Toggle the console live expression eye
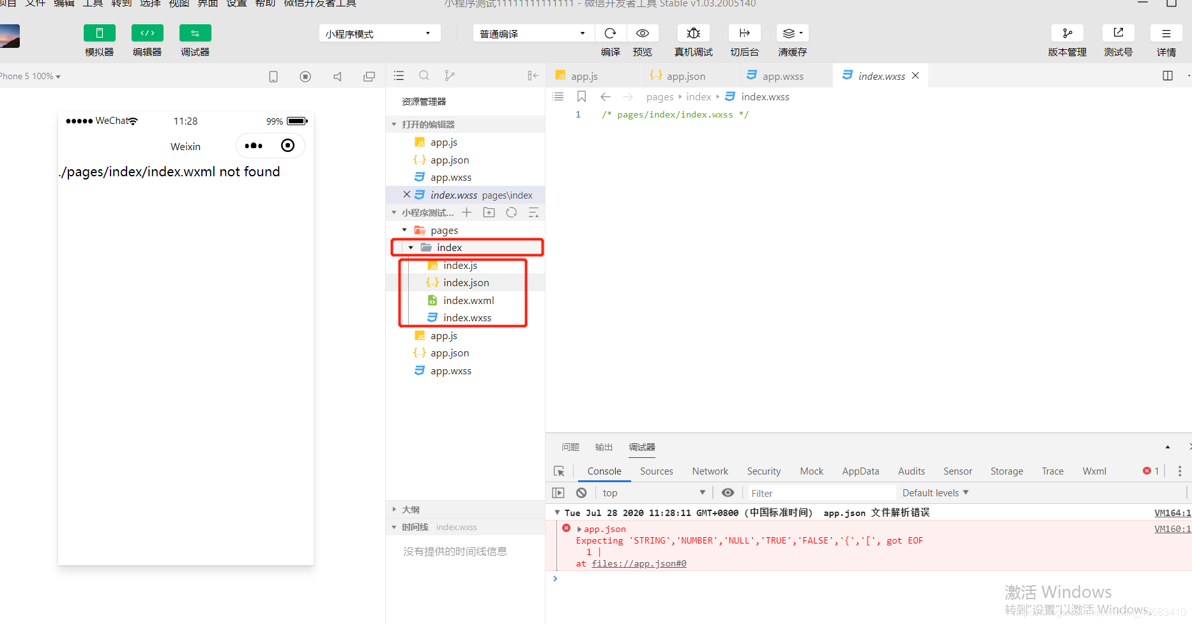Viewport: 1192px width, 624px height. [728, 492]
